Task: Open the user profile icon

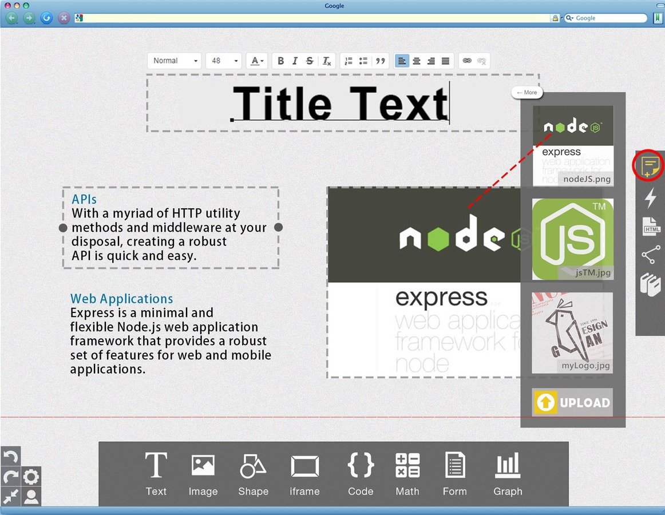Action: (31, 496)
